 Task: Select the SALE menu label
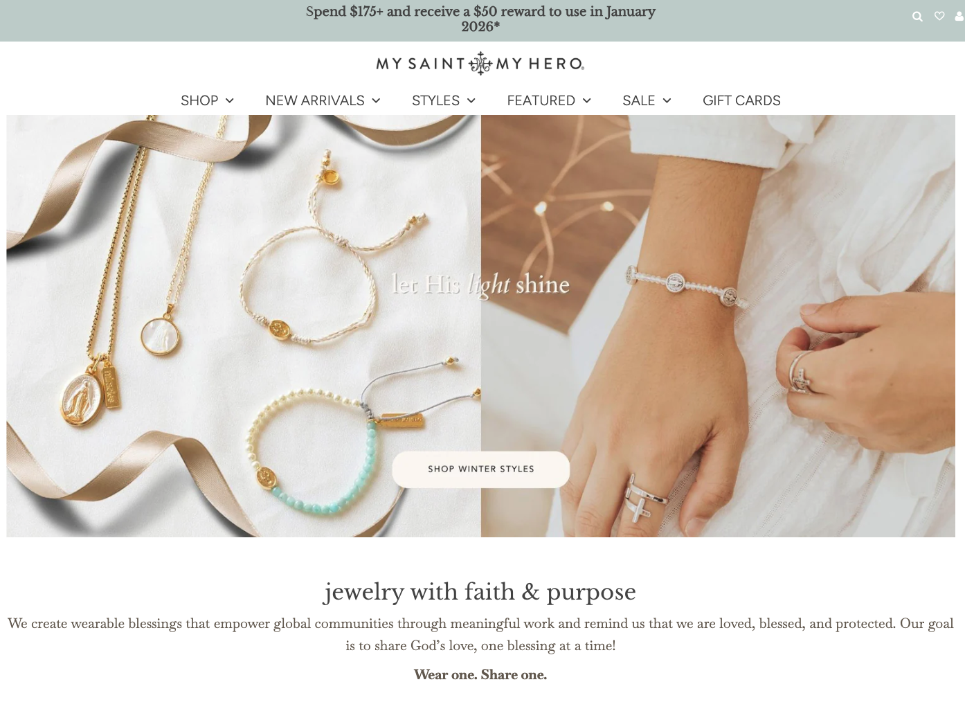pos(638,100)
